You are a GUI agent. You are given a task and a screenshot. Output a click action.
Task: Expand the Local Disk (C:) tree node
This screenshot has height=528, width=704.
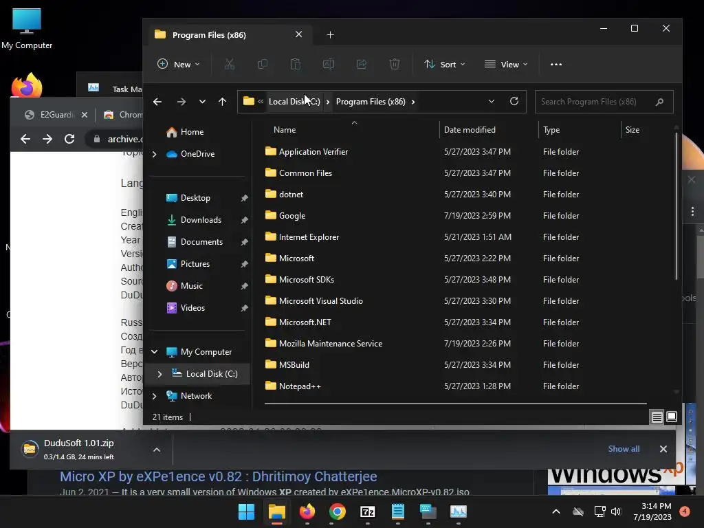159,373
